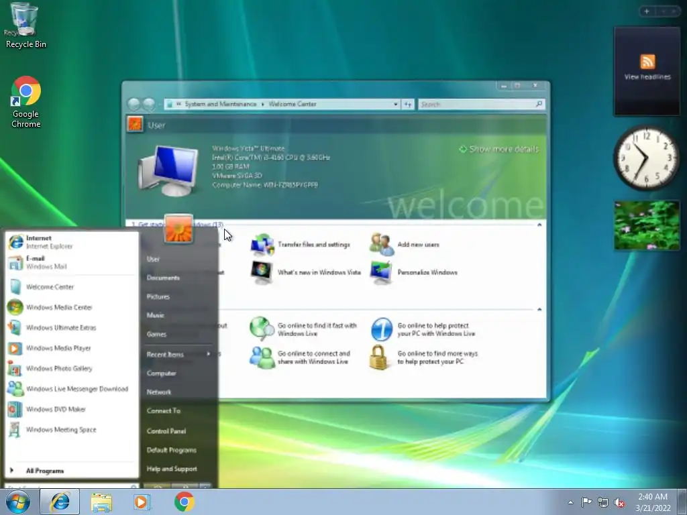This screenshot has height=515, width=687.
Task: Click the Start orb button
Action: coord(18,502)
